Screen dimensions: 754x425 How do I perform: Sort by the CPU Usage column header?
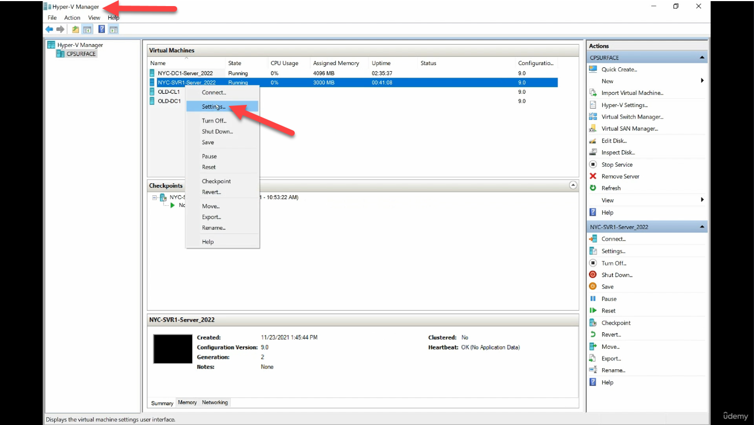[x=289, y=63]
